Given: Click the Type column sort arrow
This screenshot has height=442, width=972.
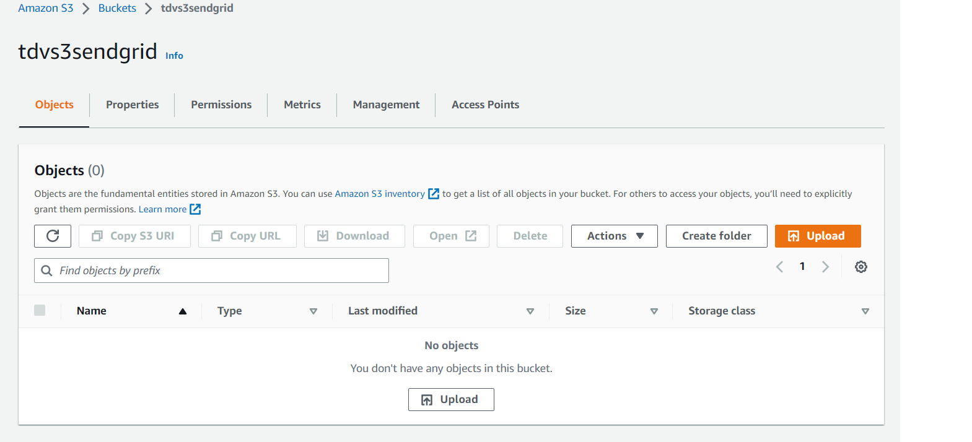Looking at the screenshot, I should point(313,311).
